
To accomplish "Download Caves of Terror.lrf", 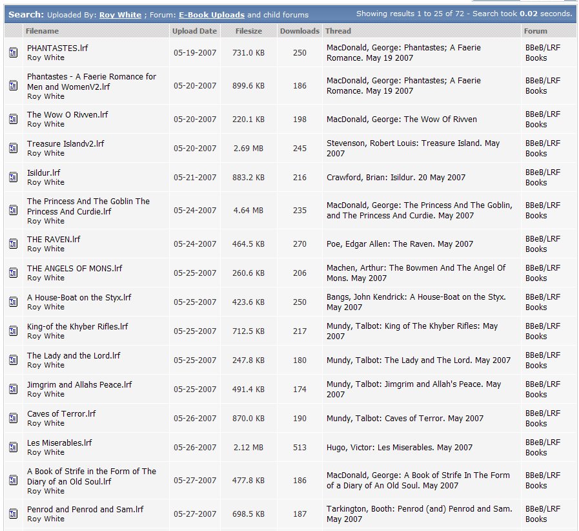I will pyautogui.click(x=61, y=414).
